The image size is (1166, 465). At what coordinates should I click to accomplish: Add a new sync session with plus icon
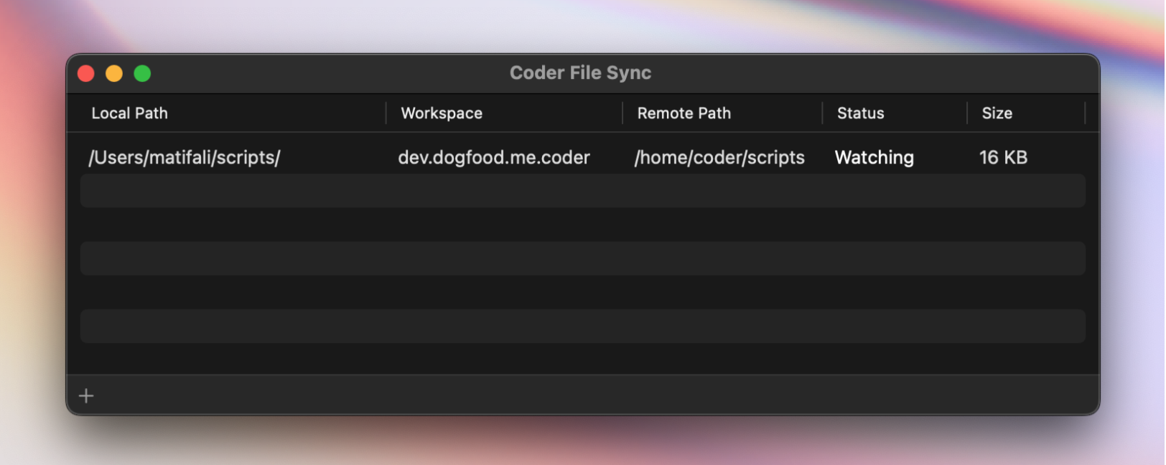86,396
